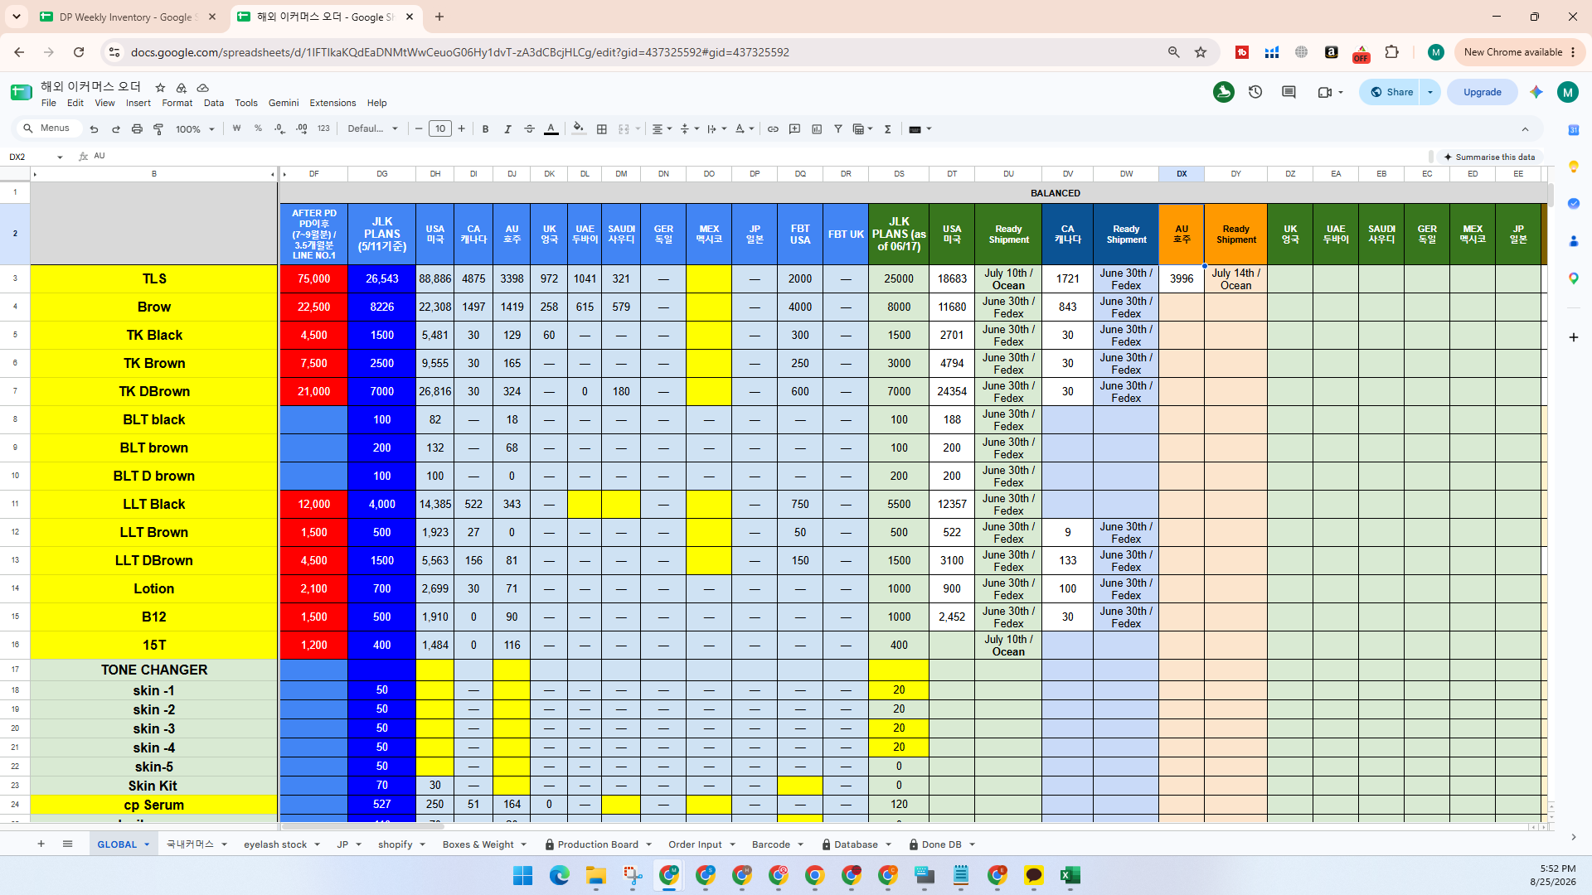Screen dimensions: 1592x895
Task: Click the font size input box
Action: click(x=440, y=128)
